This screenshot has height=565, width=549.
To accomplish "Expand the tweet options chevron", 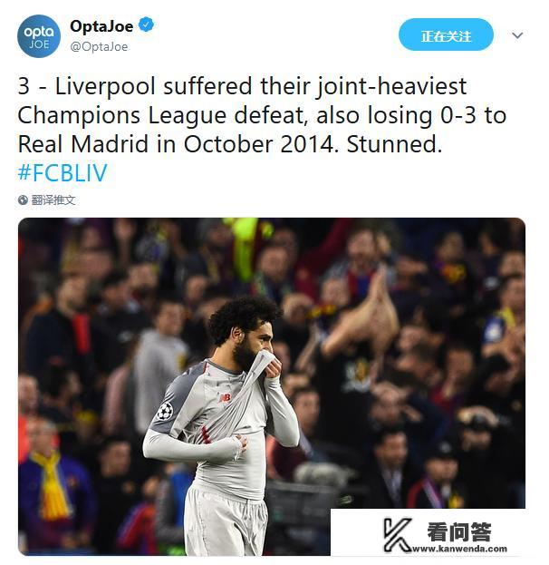I will pos(517,35).
